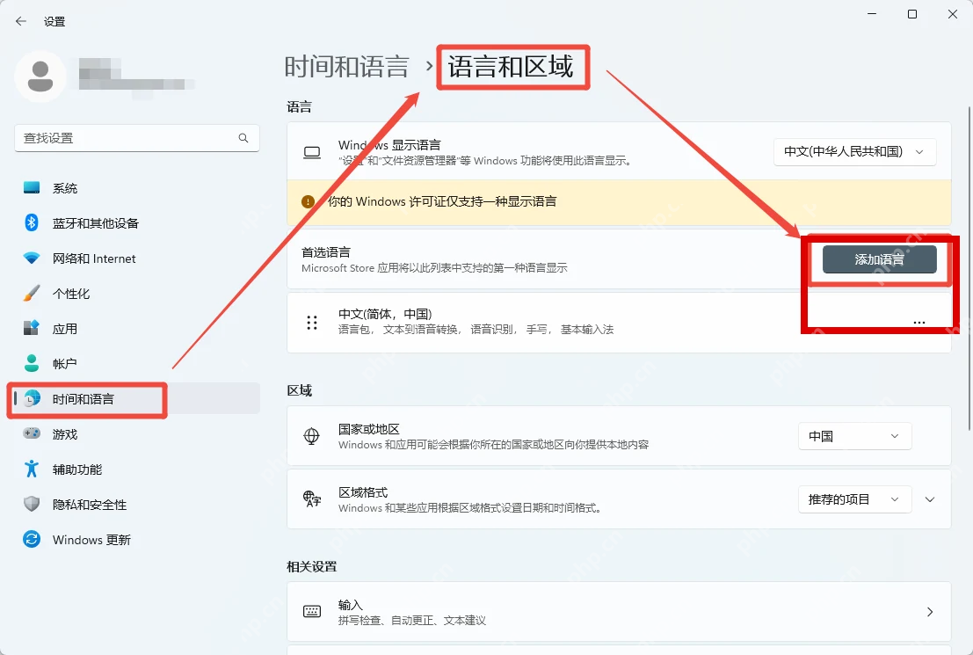Click the 输入 related settings row

(619, 612)
